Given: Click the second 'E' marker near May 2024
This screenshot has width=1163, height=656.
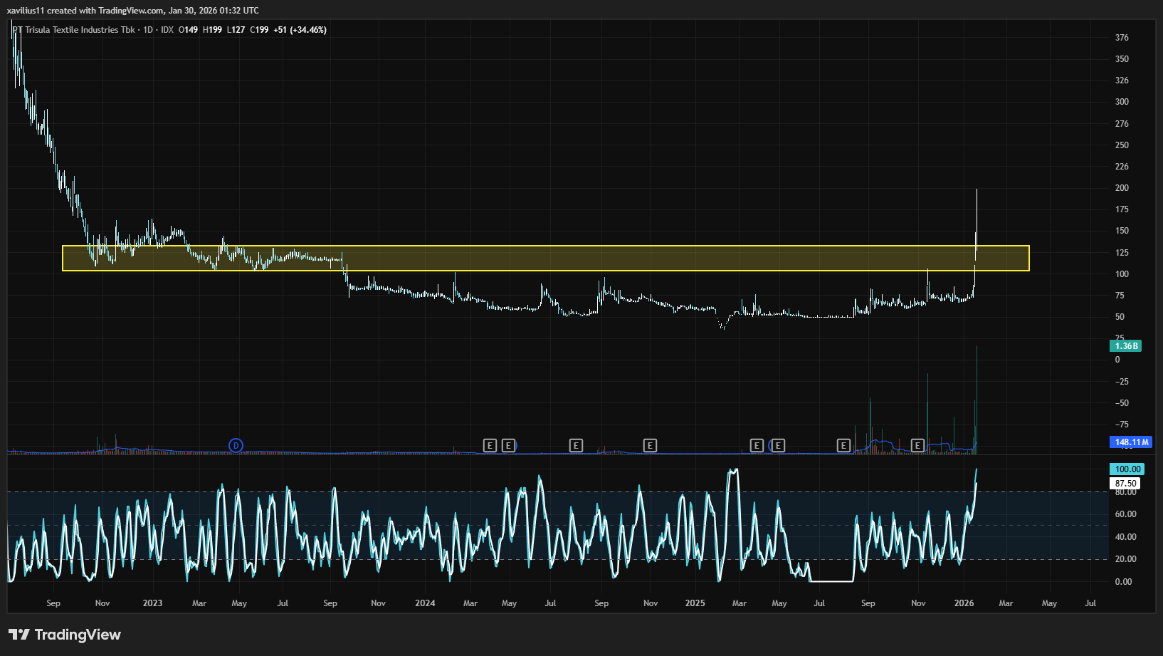Looking at the screenshot, I should (x=508, y=446).
